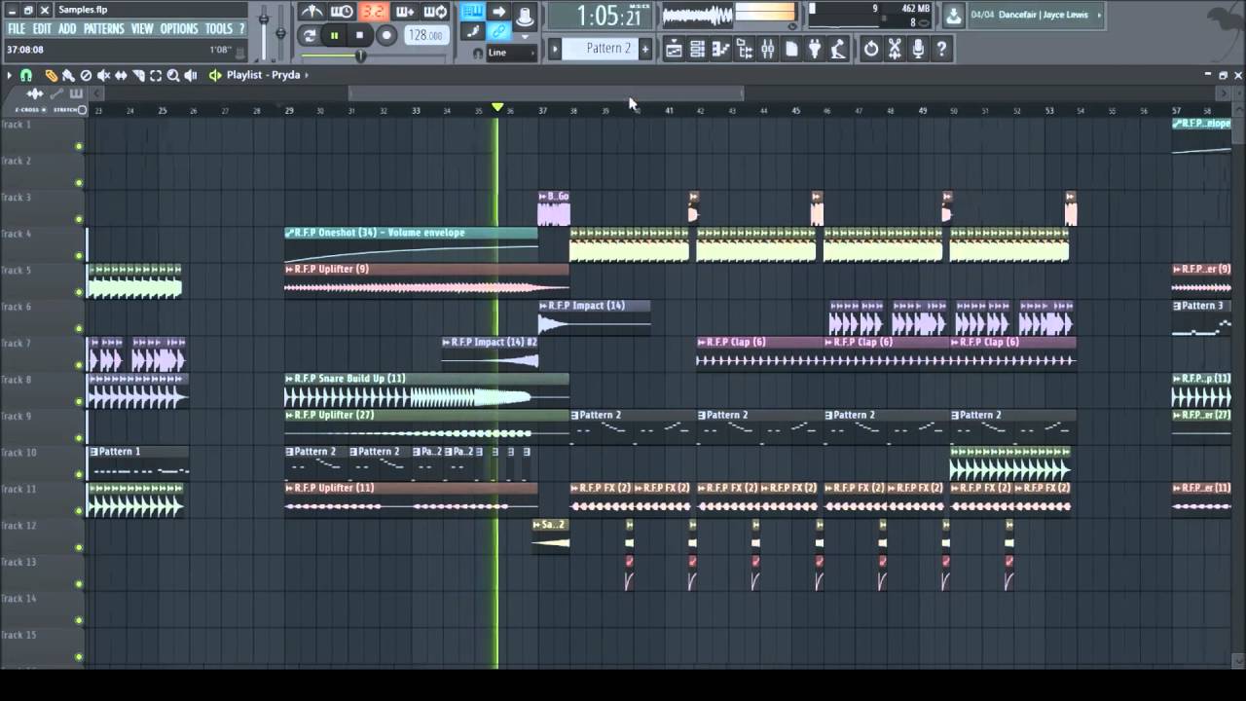Toggle the 3.2 countdown before recording
This screenshot has height=701, width=1246.
[x=373, y=12]
